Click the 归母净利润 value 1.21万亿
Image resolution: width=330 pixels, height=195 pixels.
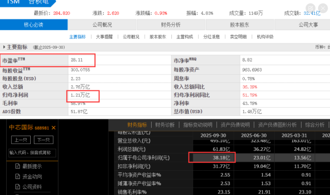click(80, 95)
